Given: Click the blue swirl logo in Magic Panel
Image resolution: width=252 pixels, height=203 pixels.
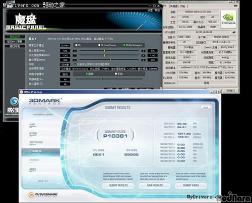Looking at the screenshot, I should click(14, 101).
